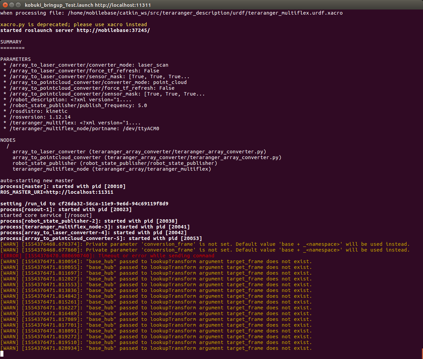Click the array_to_pointcloud_converter node entry
The height and width of the screenshot is (359, 423).
click(147, 157)
